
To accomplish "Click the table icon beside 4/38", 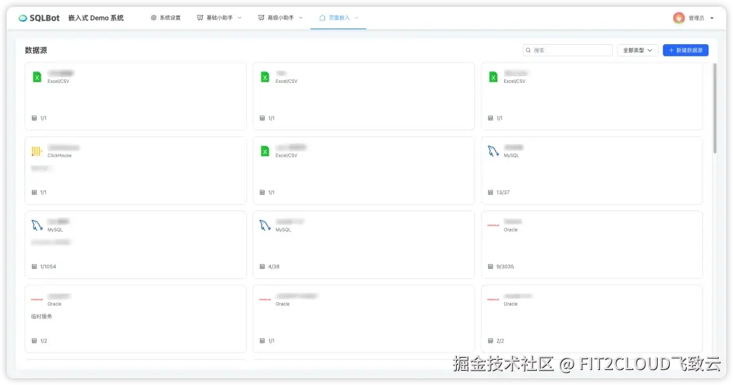I will (x=262, y=267).
